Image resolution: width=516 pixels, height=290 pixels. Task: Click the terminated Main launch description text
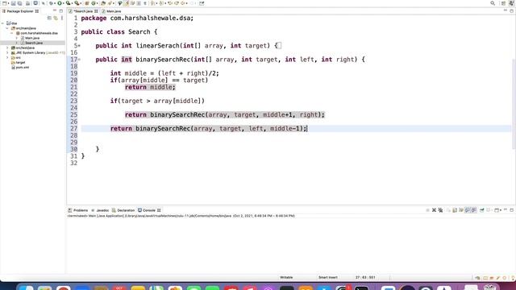pos(181,216)
